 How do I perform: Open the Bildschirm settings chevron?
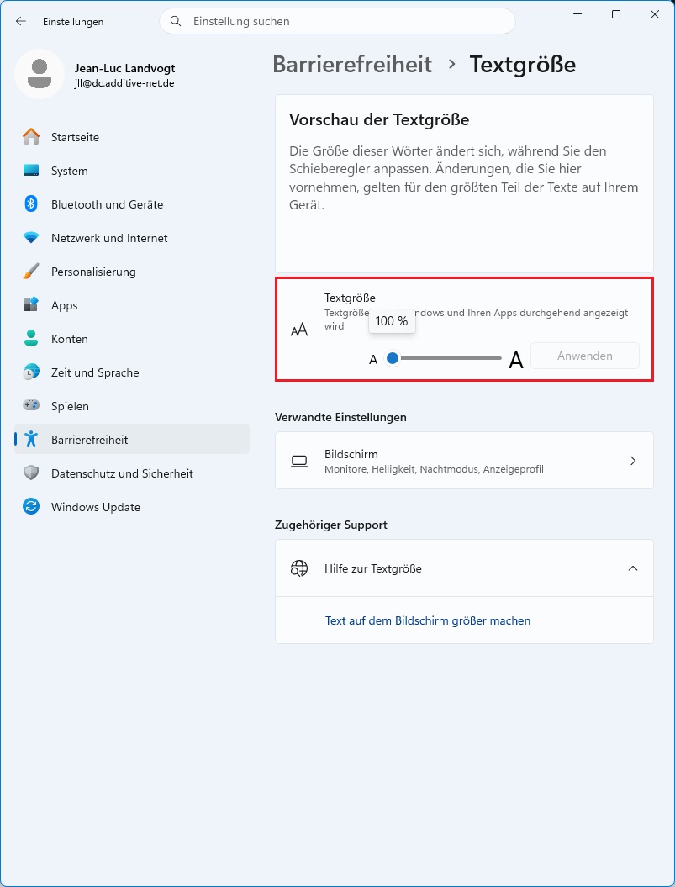(x=633, y=461)
